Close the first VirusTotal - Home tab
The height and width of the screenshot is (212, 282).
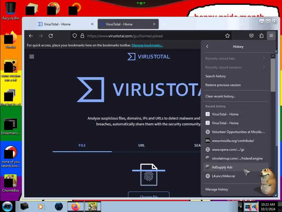click(x=92, y=24)
